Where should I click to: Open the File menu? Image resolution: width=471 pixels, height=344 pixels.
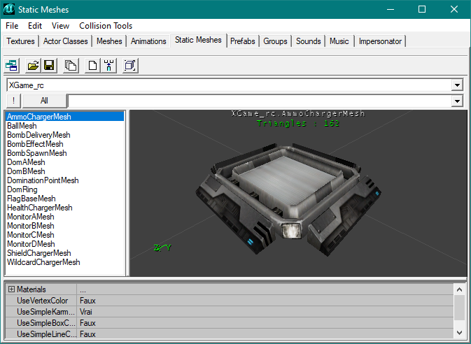pos(12,26)
